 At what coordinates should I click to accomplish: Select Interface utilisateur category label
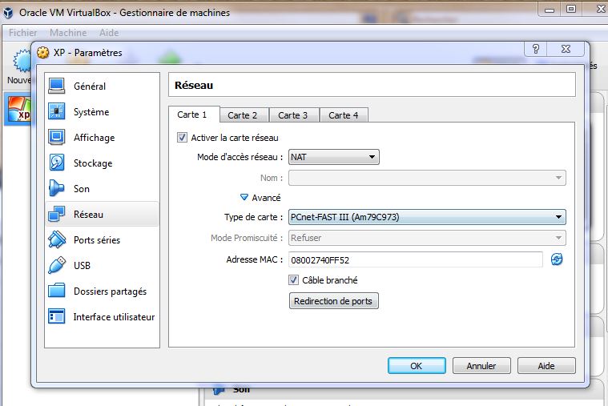pyautogui.click(x=114, y=317)
